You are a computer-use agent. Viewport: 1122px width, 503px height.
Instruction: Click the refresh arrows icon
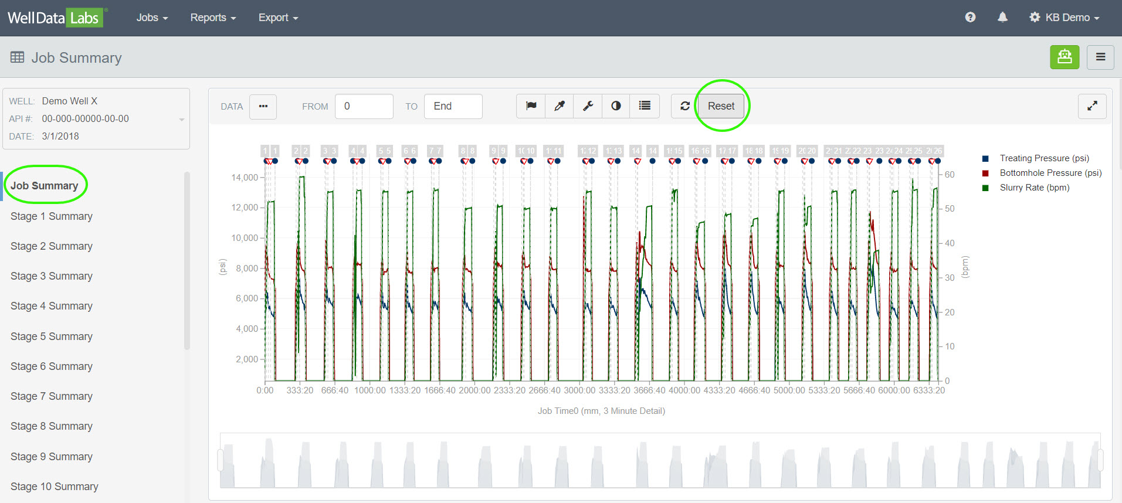click(x=684, y=106)
